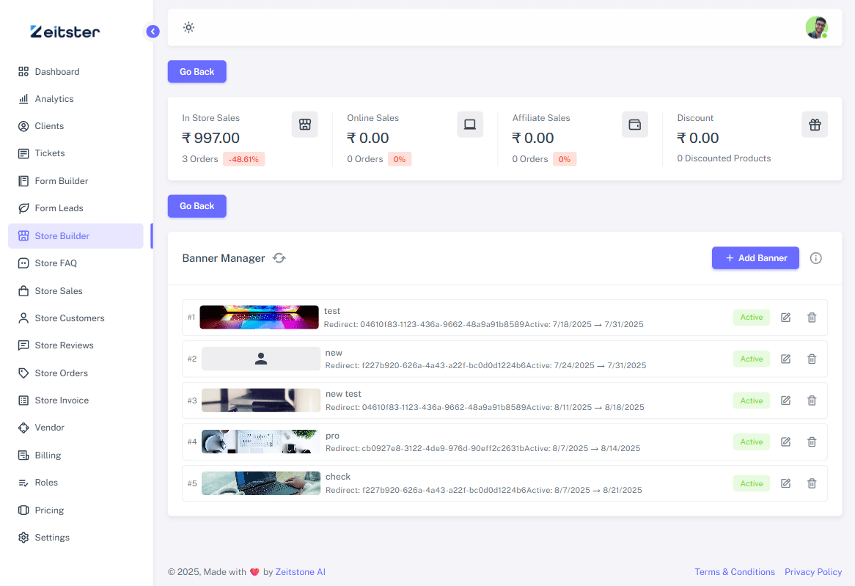Click the In Store Sales shop icon
The height and width of the screenshot is (586, 855).
pos(305,125)
